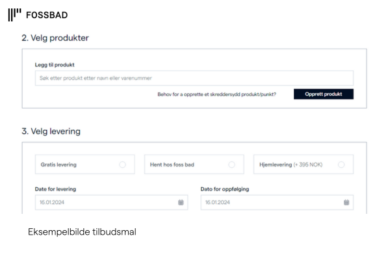Click the 'Legg til produkt' field label
390x260 pixels.
point(55,65)
